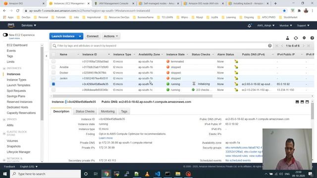Click the sidebar vertical scrollbar

tap(42, 84)
